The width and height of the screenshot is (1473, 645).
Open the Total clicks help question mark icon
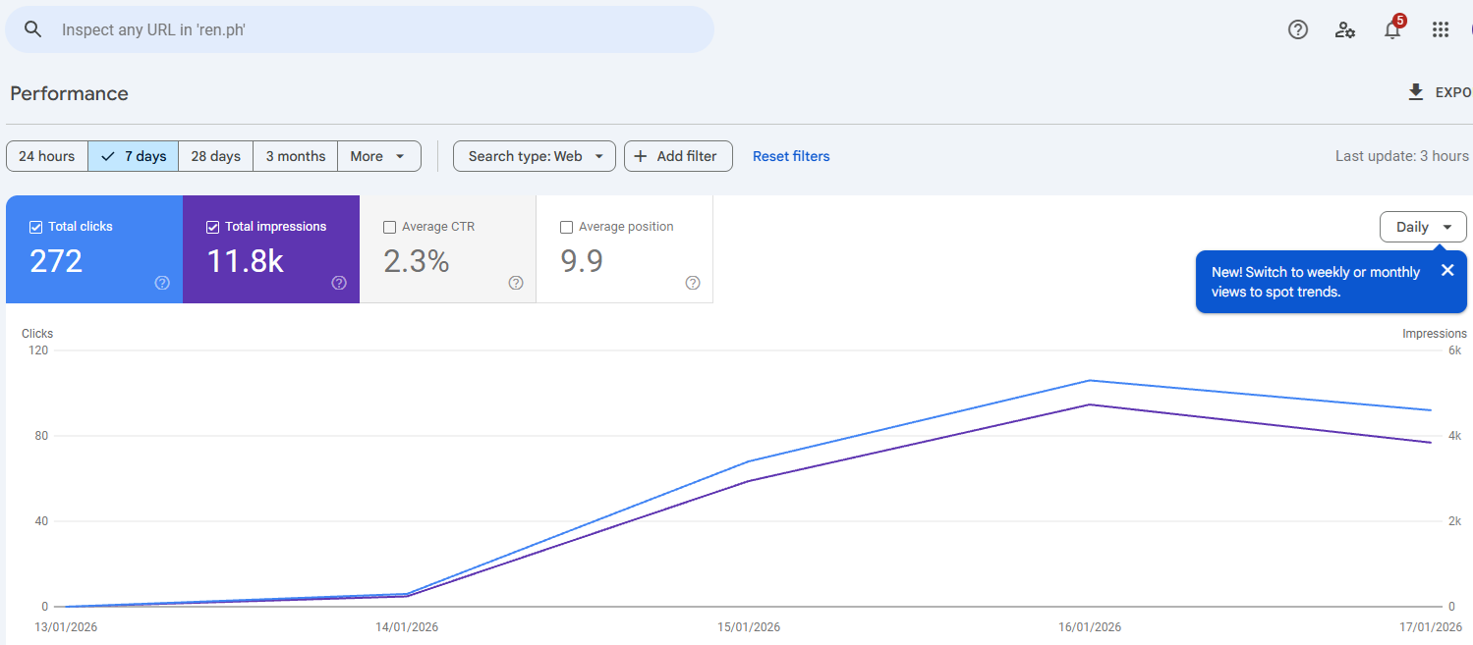[x=161, y=283]
